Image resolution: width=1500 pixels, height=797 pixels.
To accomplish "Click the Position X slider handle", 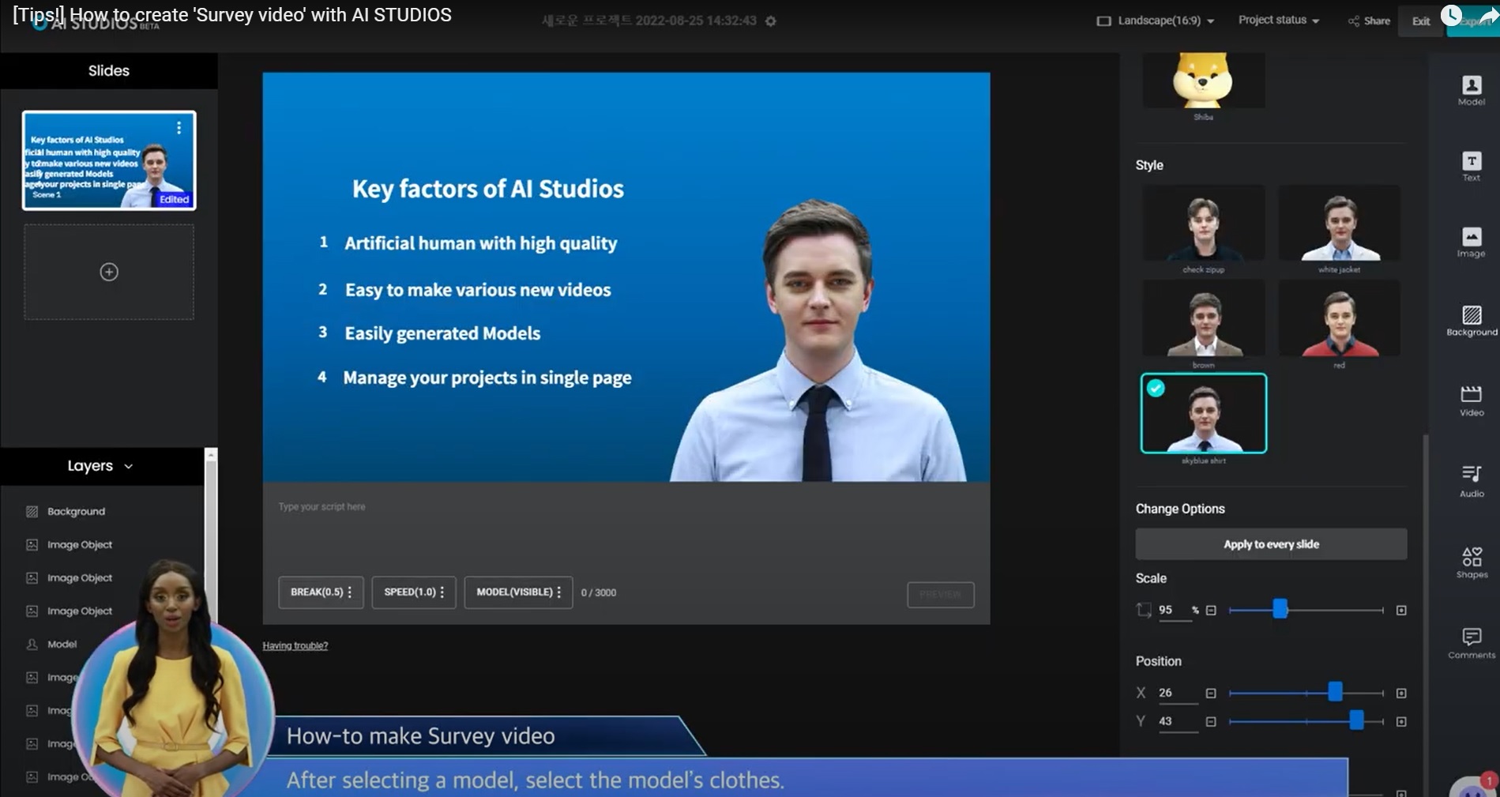I will pyautogui.click(x=1335, y=692).
